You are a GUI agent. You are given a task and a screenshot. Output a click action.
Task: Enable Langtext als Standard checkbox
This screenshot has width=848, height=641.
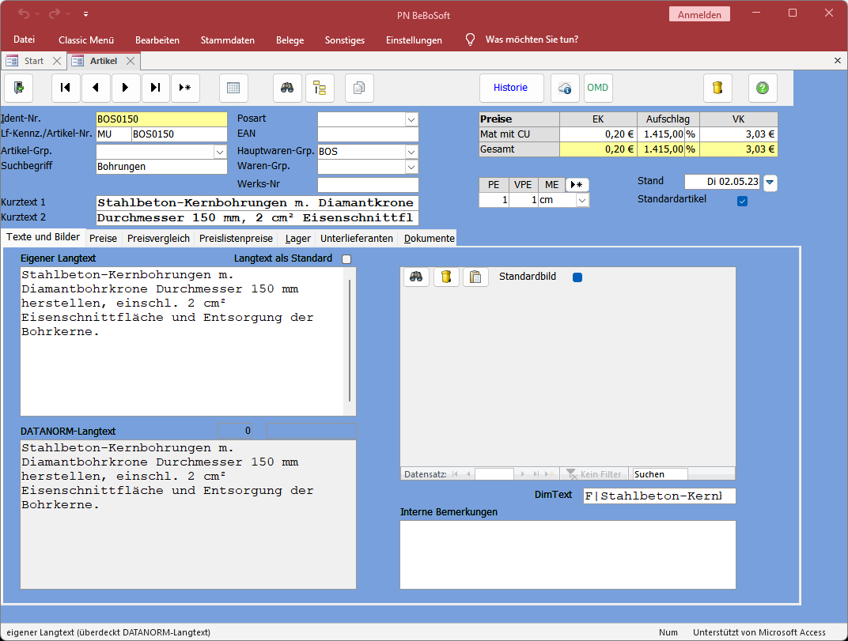click(x=346, y=258)
